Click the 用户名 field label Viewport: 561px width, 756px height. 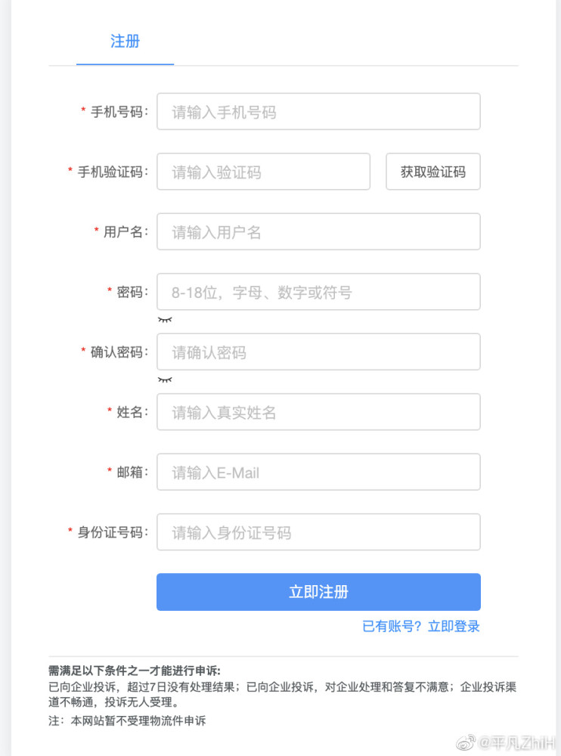pyautogui.click(x=125, y=231)
